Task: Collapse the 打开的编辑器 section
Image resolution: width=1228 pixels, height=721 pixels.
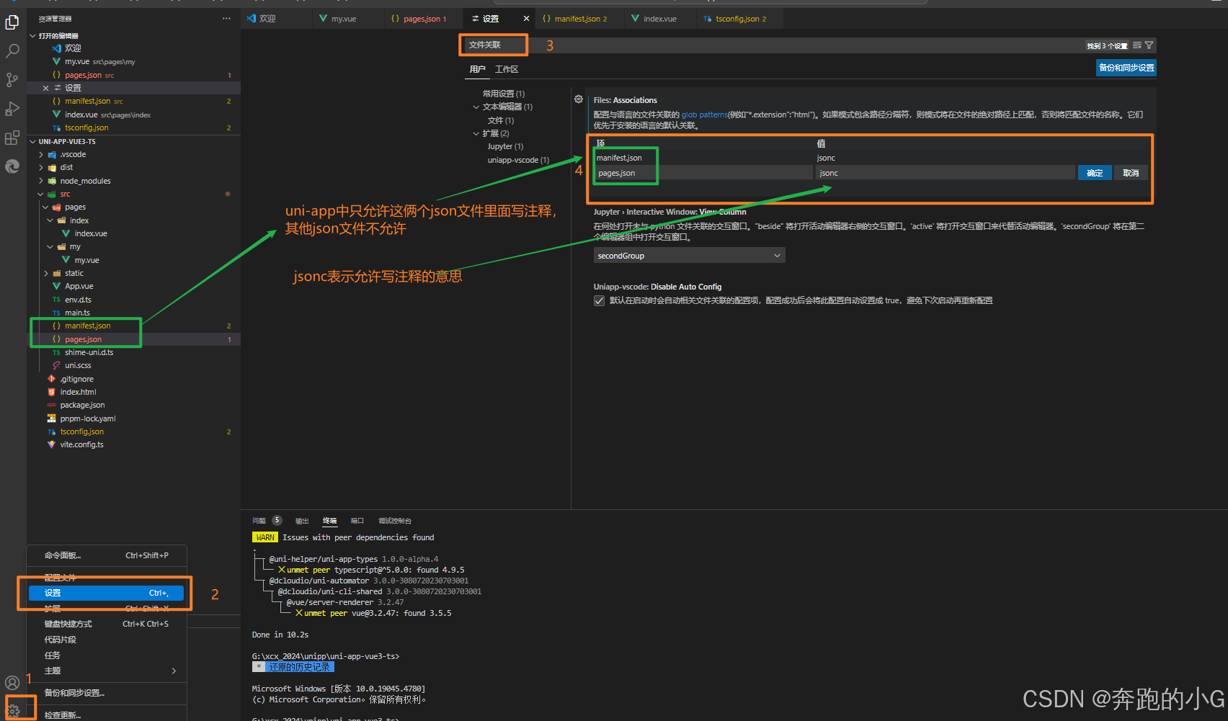Action: click(x=32, y=36)
